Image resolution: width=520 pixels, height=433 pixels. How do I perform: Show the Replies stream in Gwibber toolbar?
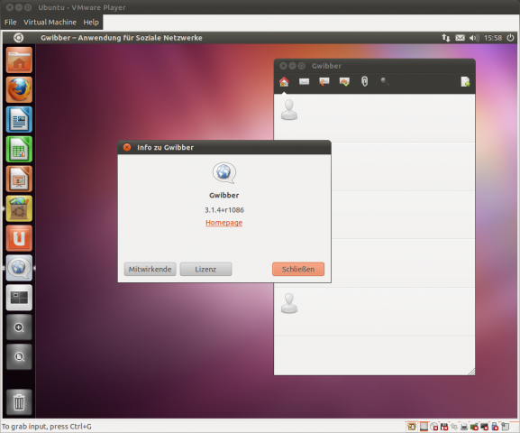(324, 81)
